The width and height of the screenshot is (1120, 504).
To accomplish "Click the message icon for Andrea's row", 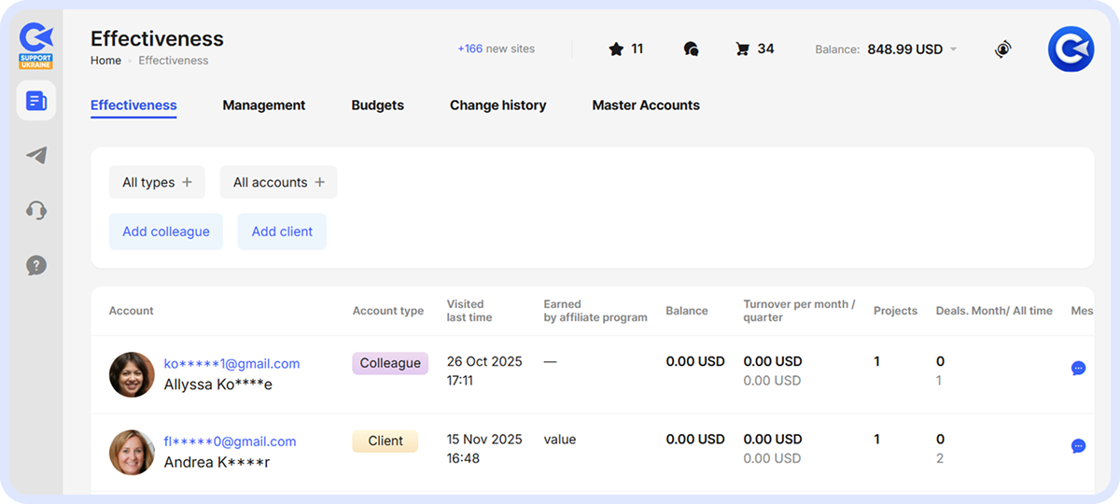I will 1078,446.
